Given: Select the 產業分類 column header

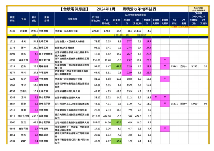Looking at the screenshot, I should [47, 19].
